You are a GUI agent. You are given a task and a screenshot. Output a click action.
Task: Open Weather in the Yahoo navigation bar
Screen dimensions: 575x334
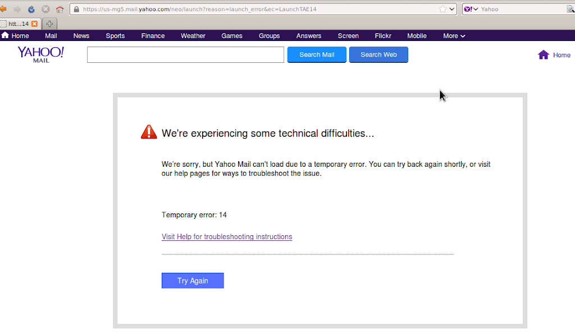point(193,35)
